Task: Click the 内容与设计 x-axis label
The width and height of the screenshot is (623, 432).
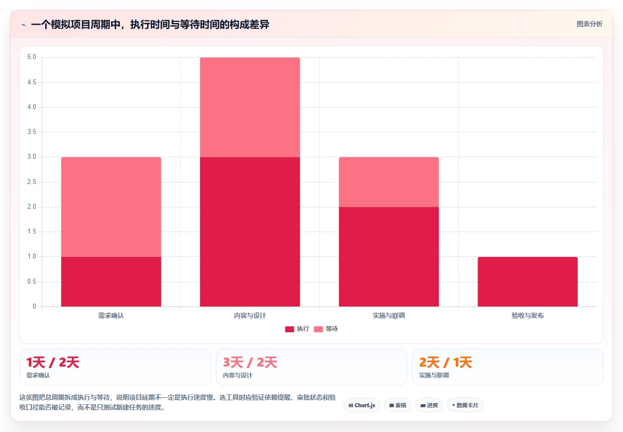Action: (x=250, y=315)
